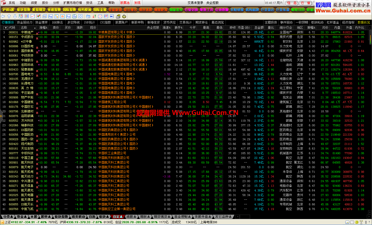The height and width of the screenshot is (225, 372).
Task: Sort by the 总金额 column header
Action: click(x=259, y=28)
